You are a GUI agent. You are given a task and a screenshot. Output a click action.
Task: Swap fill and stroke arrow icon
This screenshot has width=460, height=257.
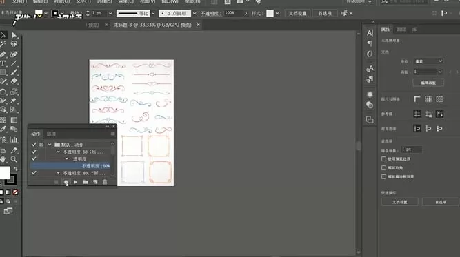[x=16, y=169]
